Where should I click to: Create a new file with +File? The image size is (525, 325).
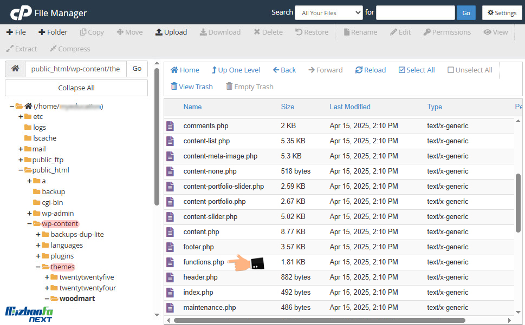(16, 32)
